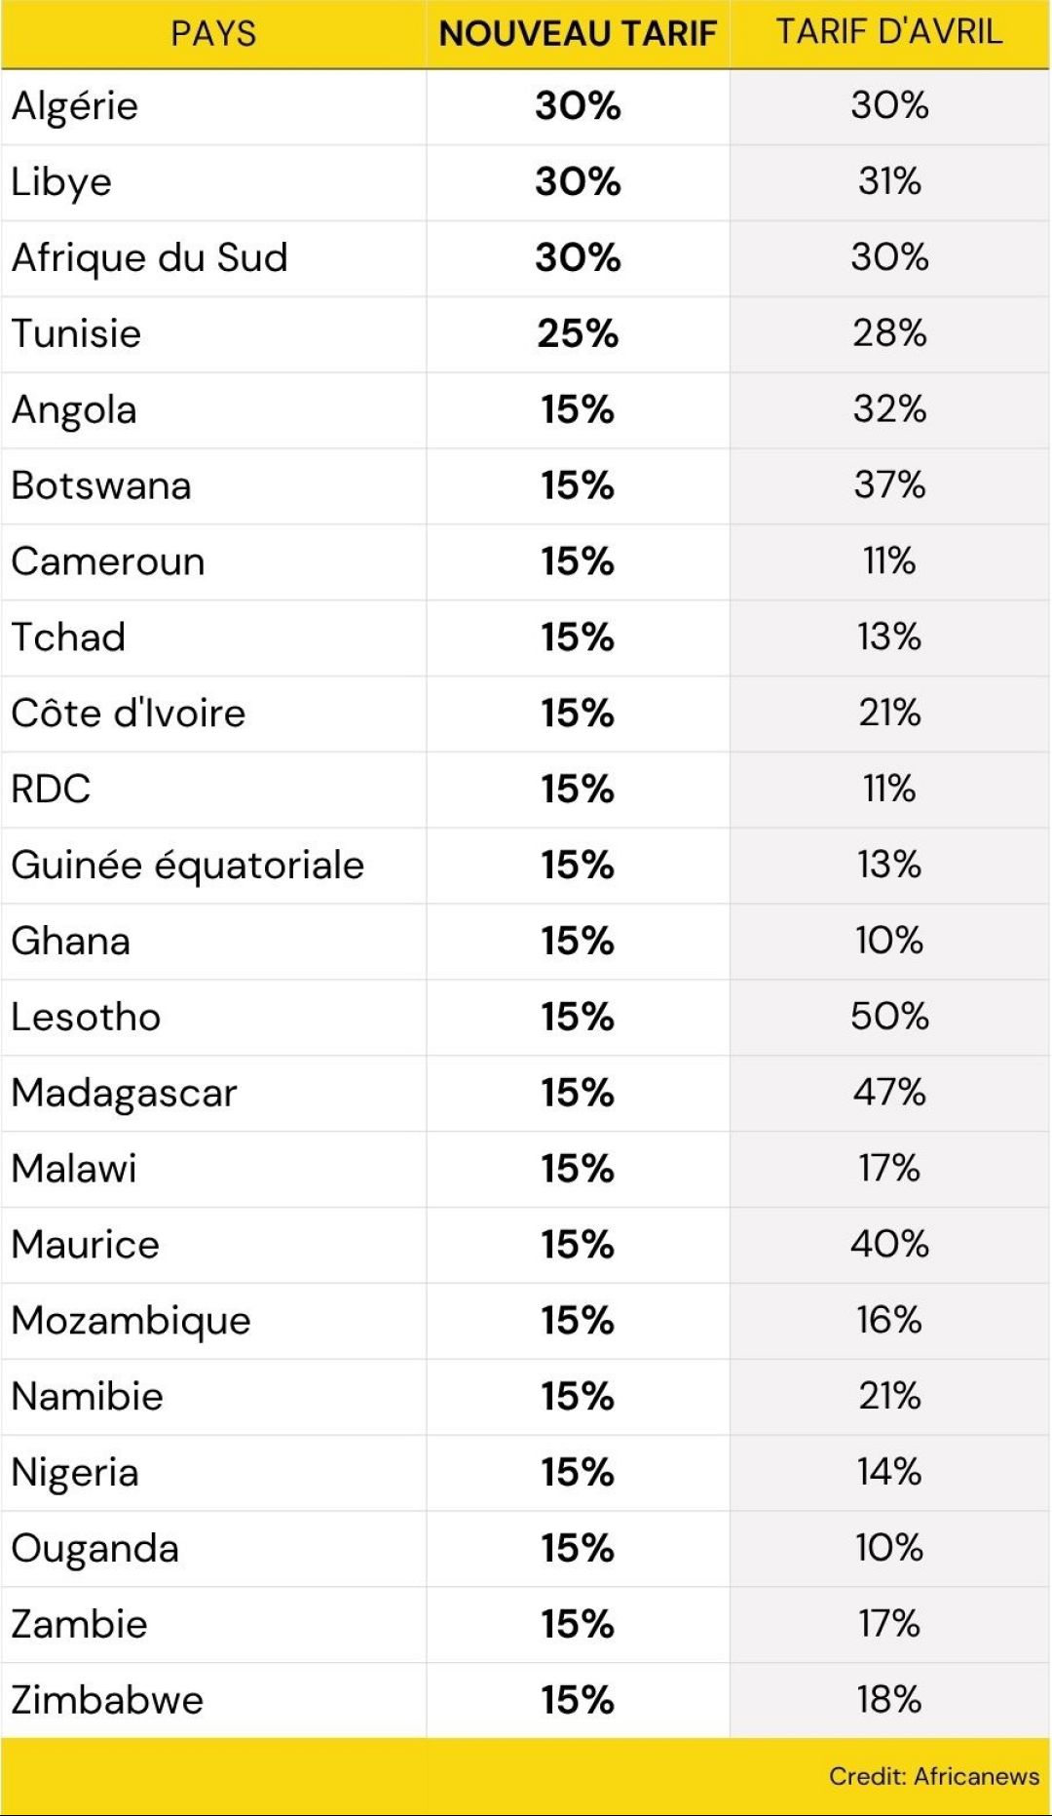This screenshot has height=1816, width=1052.
Task: Select Lesotho's April tariff 50%
Action: (889, 1017)
